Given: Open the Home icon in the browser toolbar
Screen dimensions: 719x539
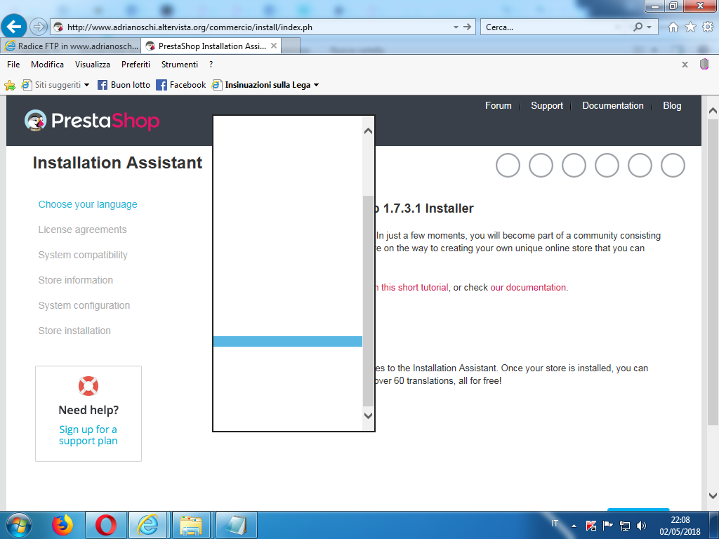Looking at the screenshot, I should (673, 27).
